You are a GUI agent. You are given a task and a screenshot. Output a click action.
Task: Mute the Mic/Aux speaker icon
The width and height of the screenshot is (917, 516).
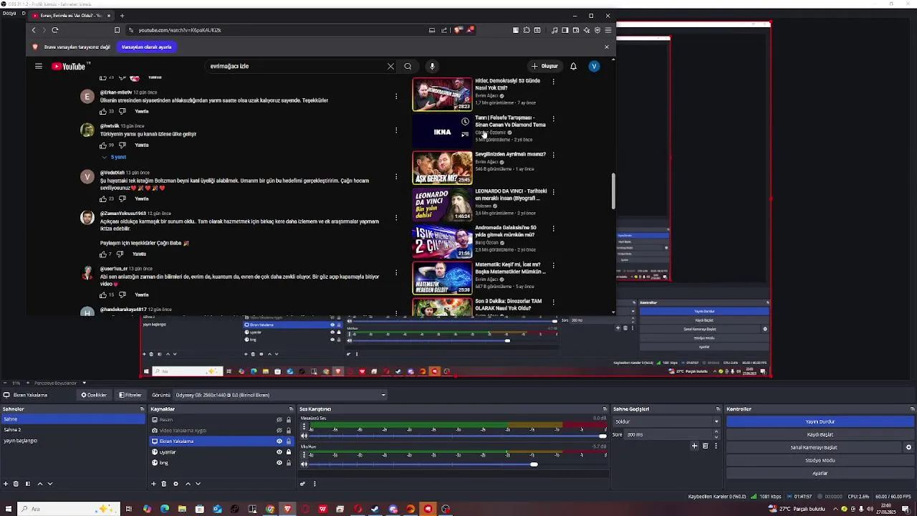coord(304,464)
